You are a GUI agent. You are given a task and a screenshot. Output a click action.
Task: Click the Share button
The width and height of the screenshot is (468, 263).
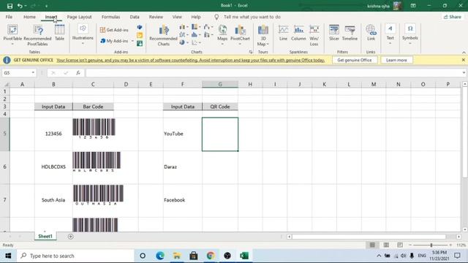453,17
